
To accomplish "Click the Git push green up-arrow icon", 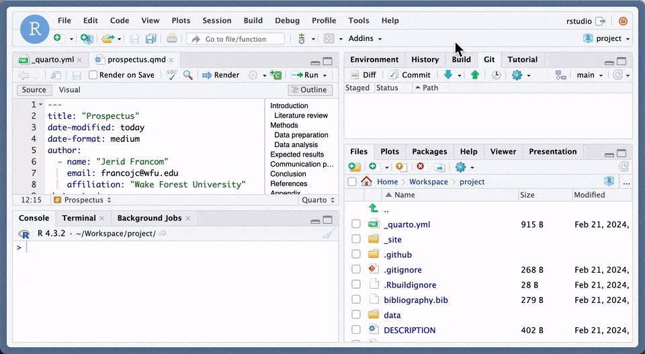I will tap(475, 75).
